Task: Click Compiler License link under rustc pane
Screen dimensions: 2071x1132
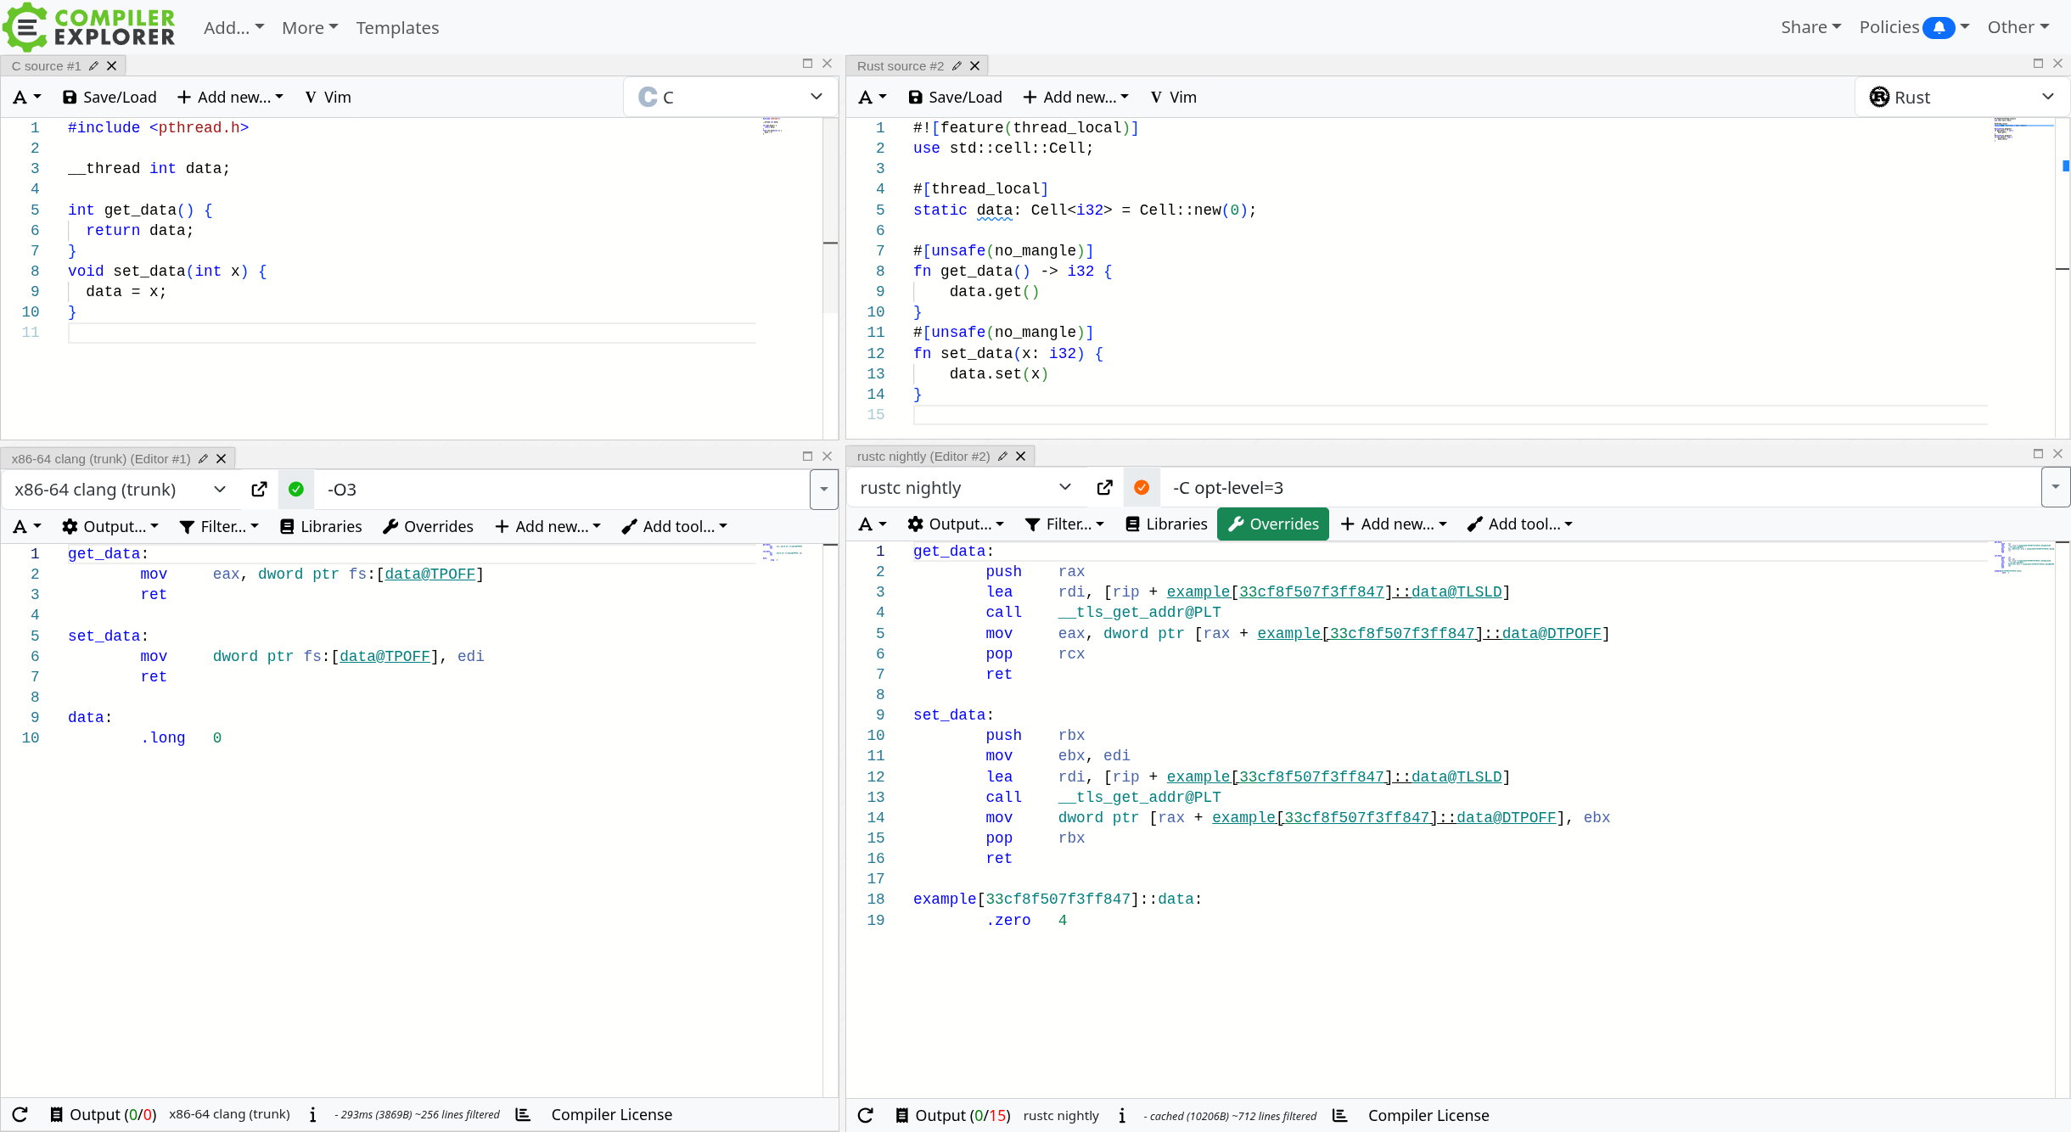Action: click(1428, 1116)
